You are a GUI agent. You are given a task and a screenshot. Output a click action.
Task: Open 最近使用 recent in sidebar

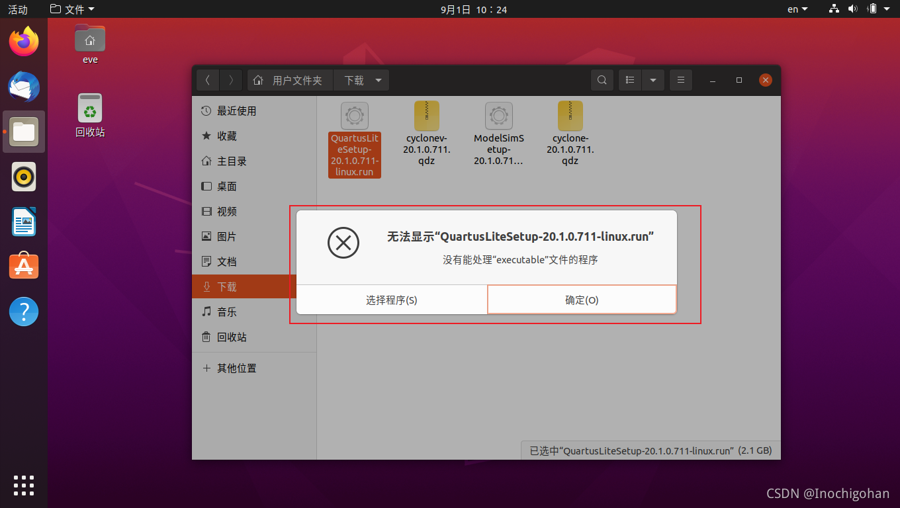(254, 111)
